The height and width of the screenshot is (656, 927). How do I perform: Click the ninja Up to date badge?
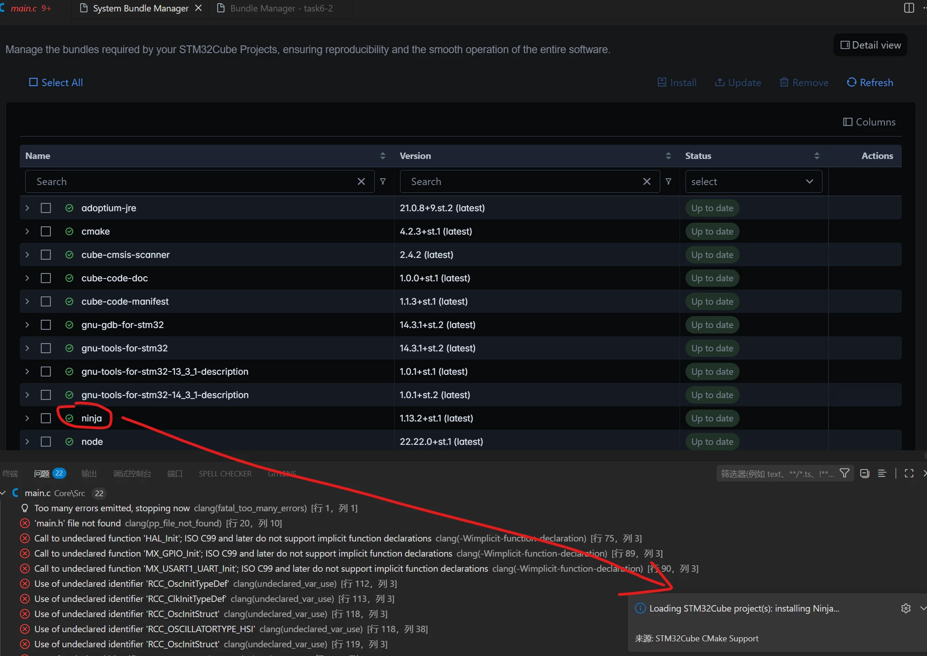tap(712, 418)
